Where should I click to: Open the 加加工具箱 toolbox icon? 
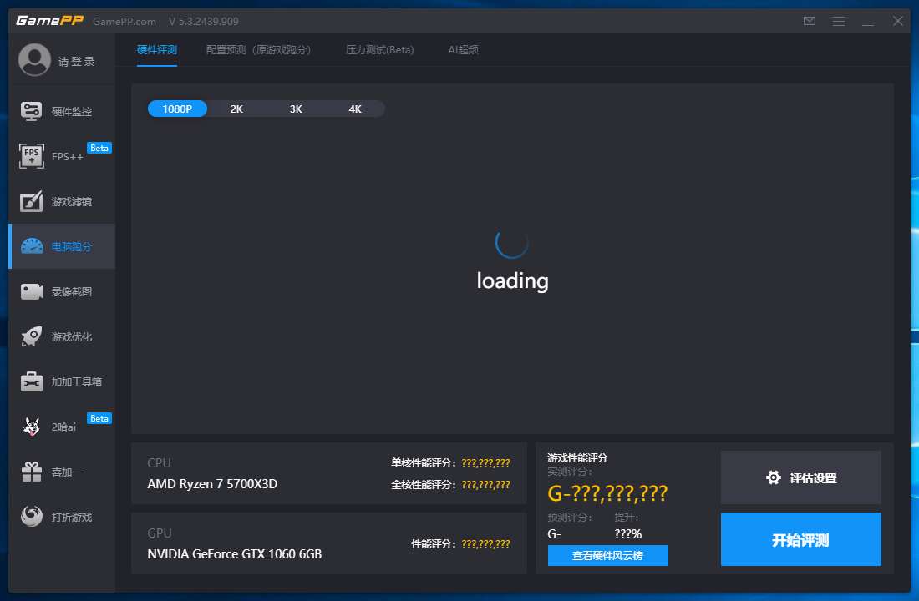tap(32, 381)
